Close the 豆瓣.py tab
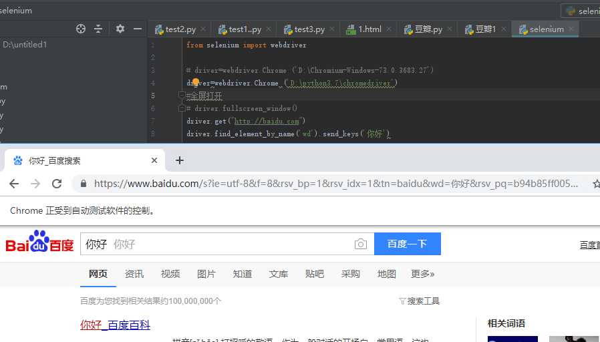This screenshot has height=342, width=600. point(450,29)
